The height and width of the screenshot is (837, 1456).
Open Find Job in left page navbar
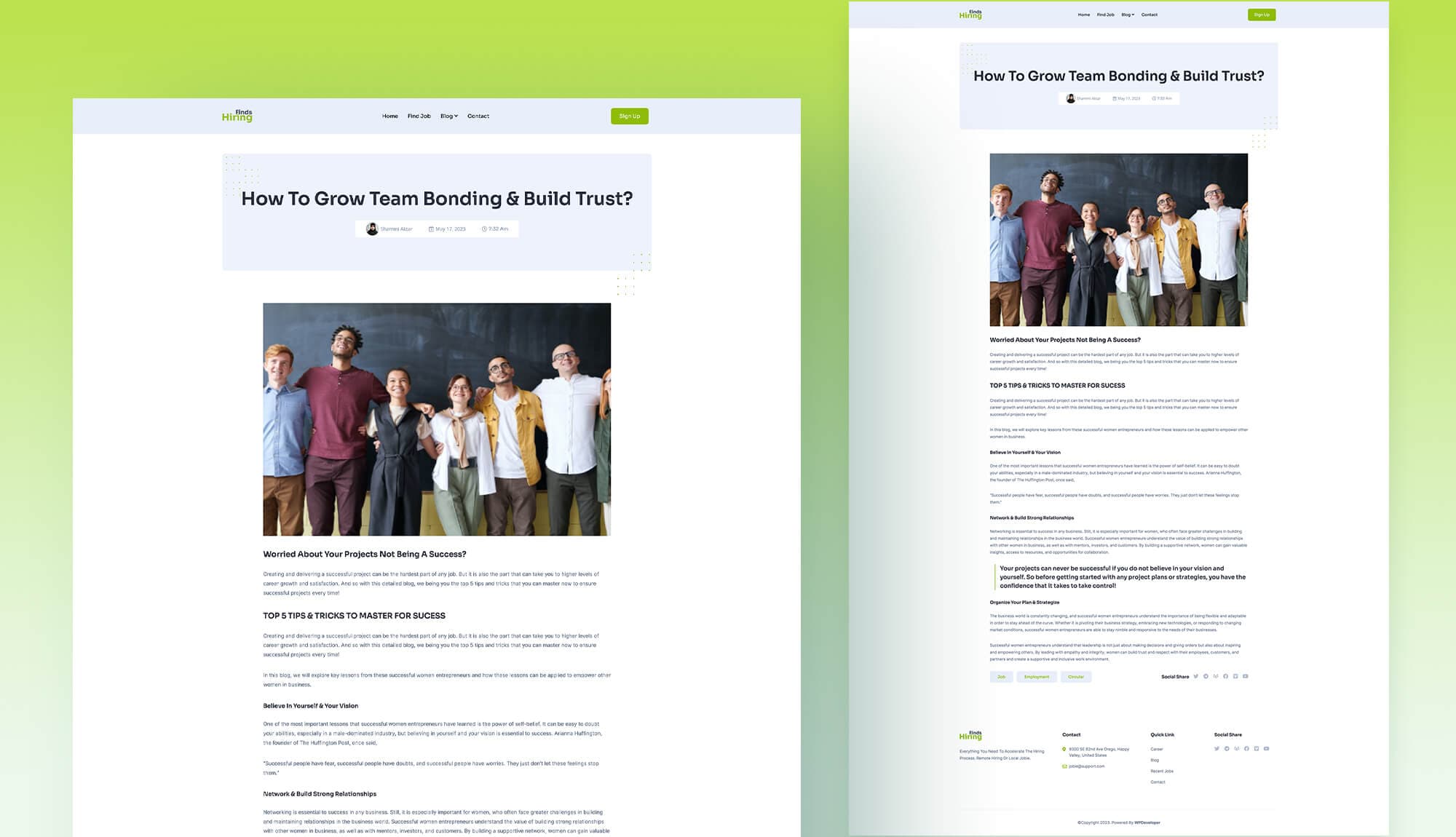click(419, 116)
